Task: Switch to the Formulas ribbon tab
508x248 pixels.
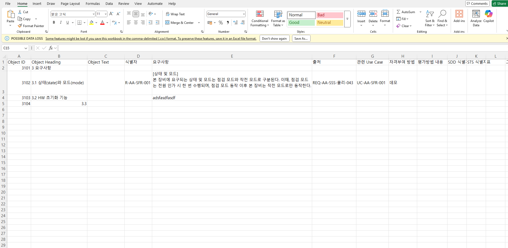Action: [93, 3]
